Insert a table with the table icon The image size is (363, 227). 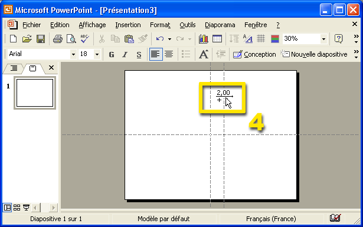pos(217,39)
